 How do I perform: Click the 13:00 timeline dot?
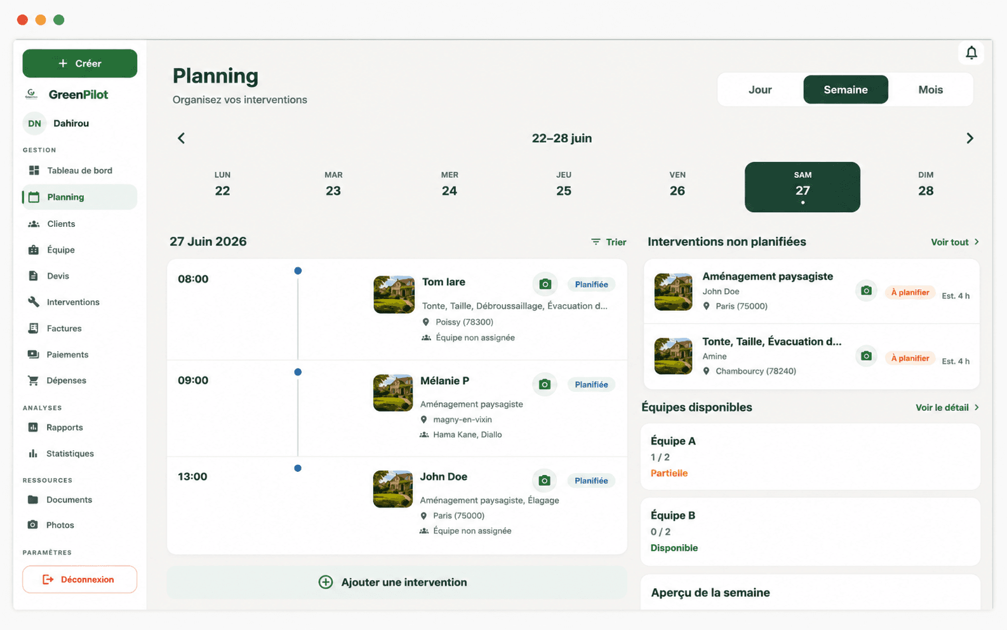(298, 469)
